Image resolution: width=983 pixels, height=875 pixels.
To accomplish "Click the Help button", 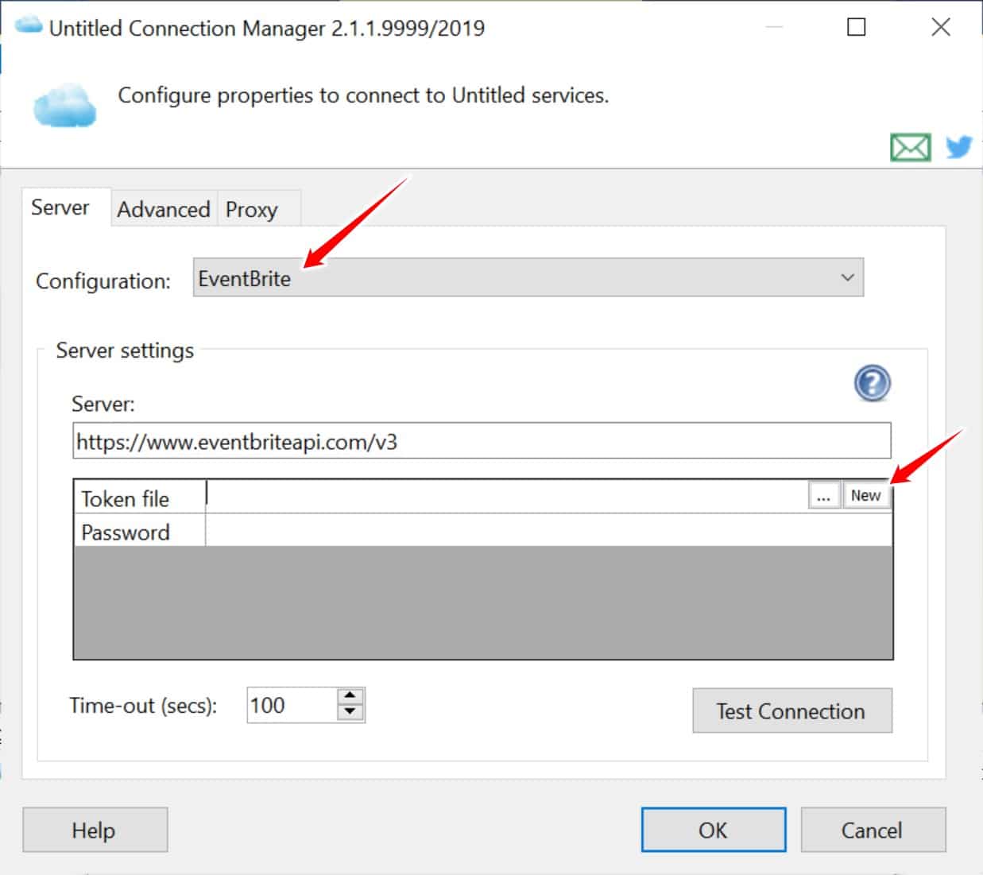I will 95,830.
